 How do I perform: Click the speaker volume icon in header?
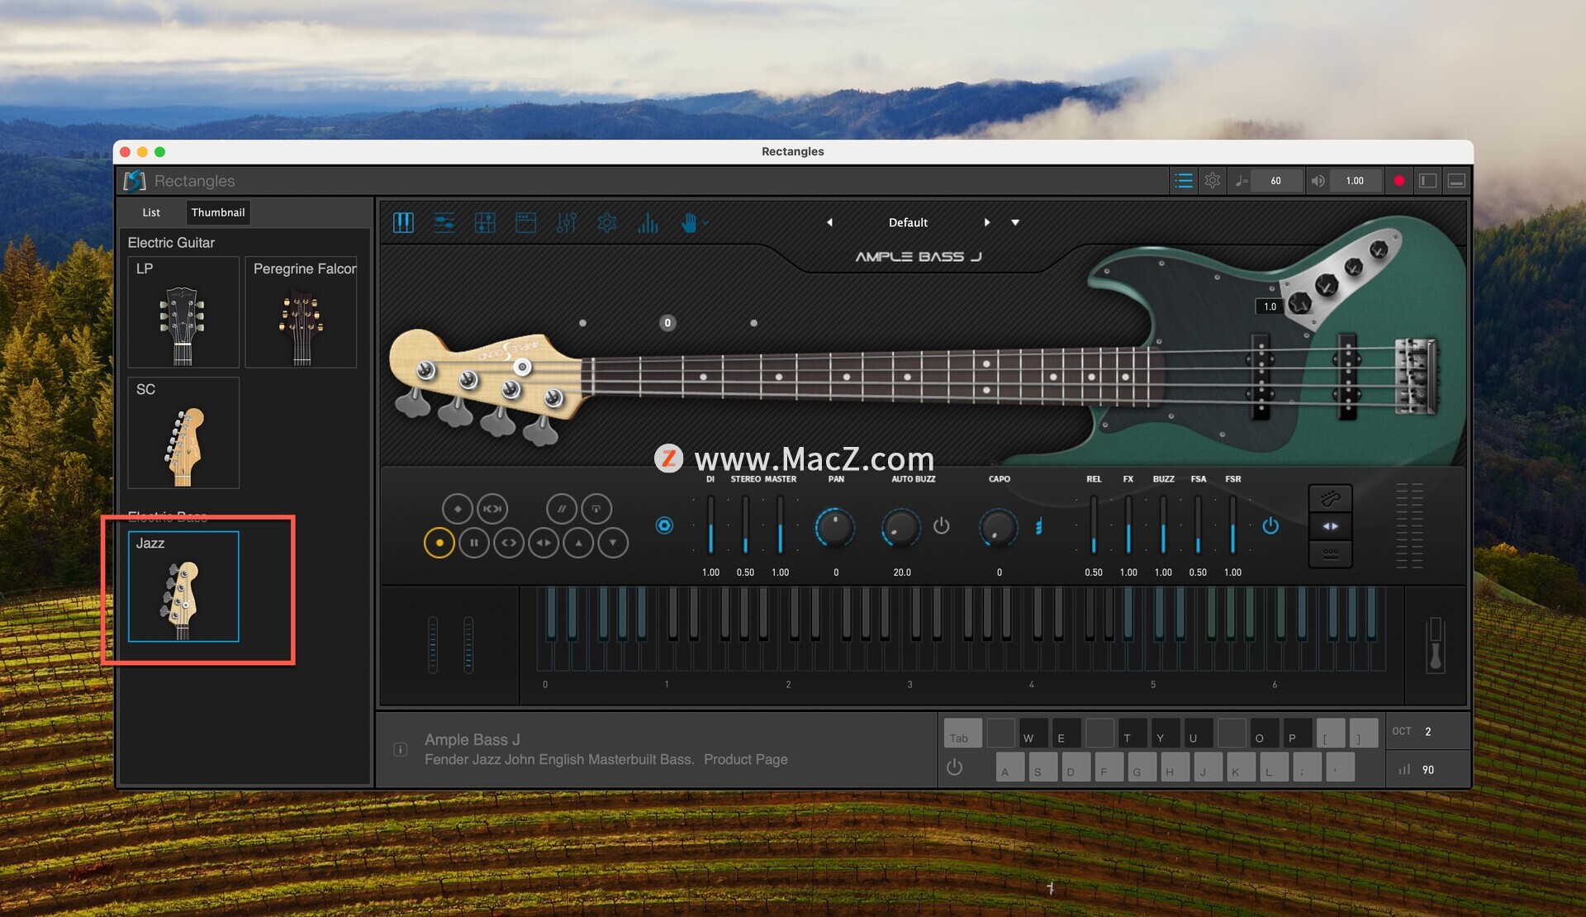(x=1318, y=181)
